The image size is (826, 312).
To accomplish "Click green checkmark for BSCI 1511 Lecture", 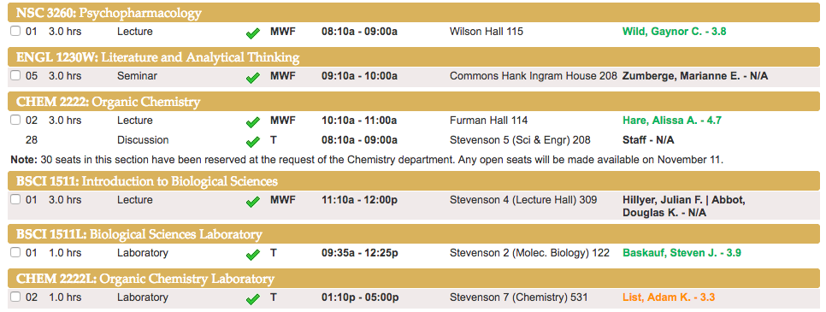I will 253,202.
